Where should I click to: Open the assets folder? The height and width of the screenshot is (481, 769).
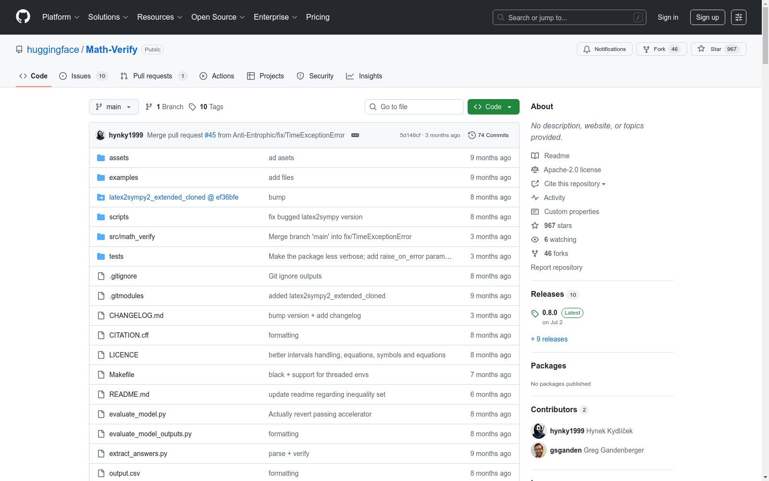119,158
